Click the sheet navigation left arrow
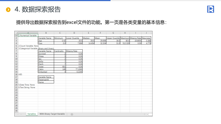This screenshot has height=124, width=221. [18, 114]
